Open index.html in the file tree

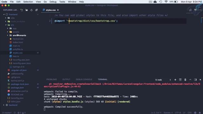click(18, 42)
